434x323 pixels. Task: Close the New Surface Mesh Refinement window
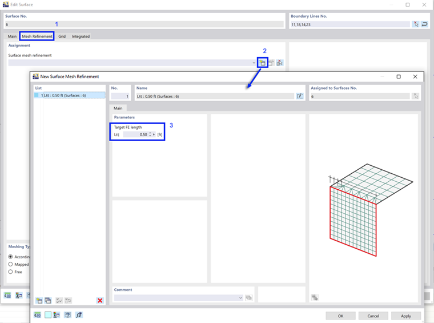pos(415,77)
